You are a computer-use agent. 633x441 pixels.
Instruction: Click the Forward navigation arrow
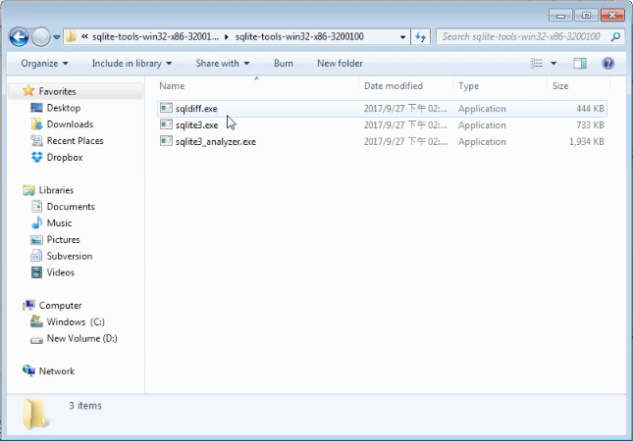click(41, 37)
